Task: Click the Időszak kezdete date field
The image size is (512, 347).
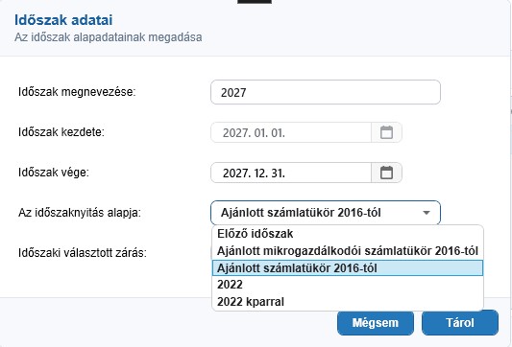Action: pos(291,132)
